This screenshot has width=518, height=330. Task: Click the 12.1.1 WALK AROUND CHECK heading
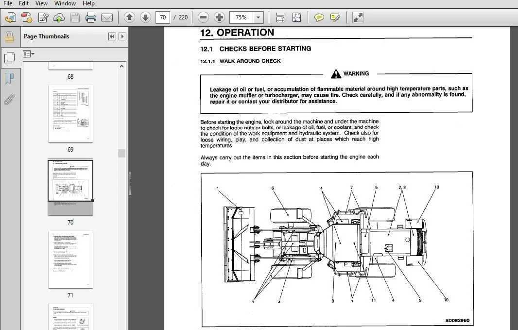(240, 61)
